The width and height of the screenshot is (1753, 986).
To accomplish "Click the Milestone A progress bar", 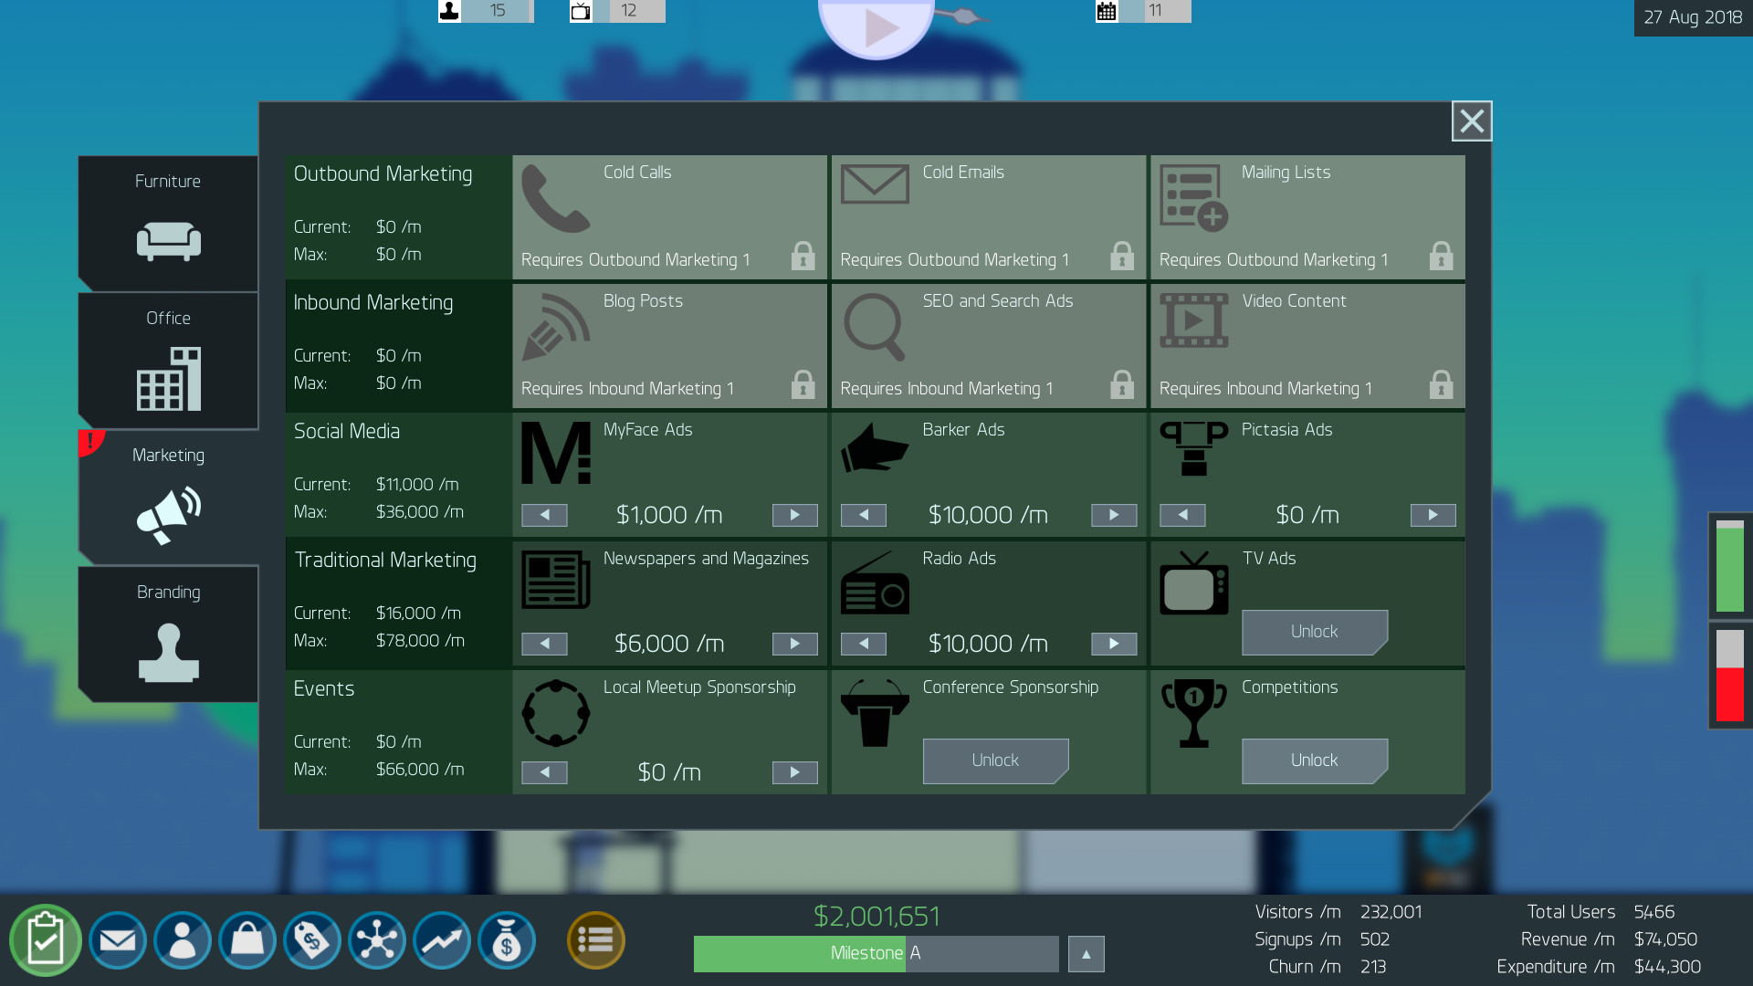I will click(x=876, y=954).
